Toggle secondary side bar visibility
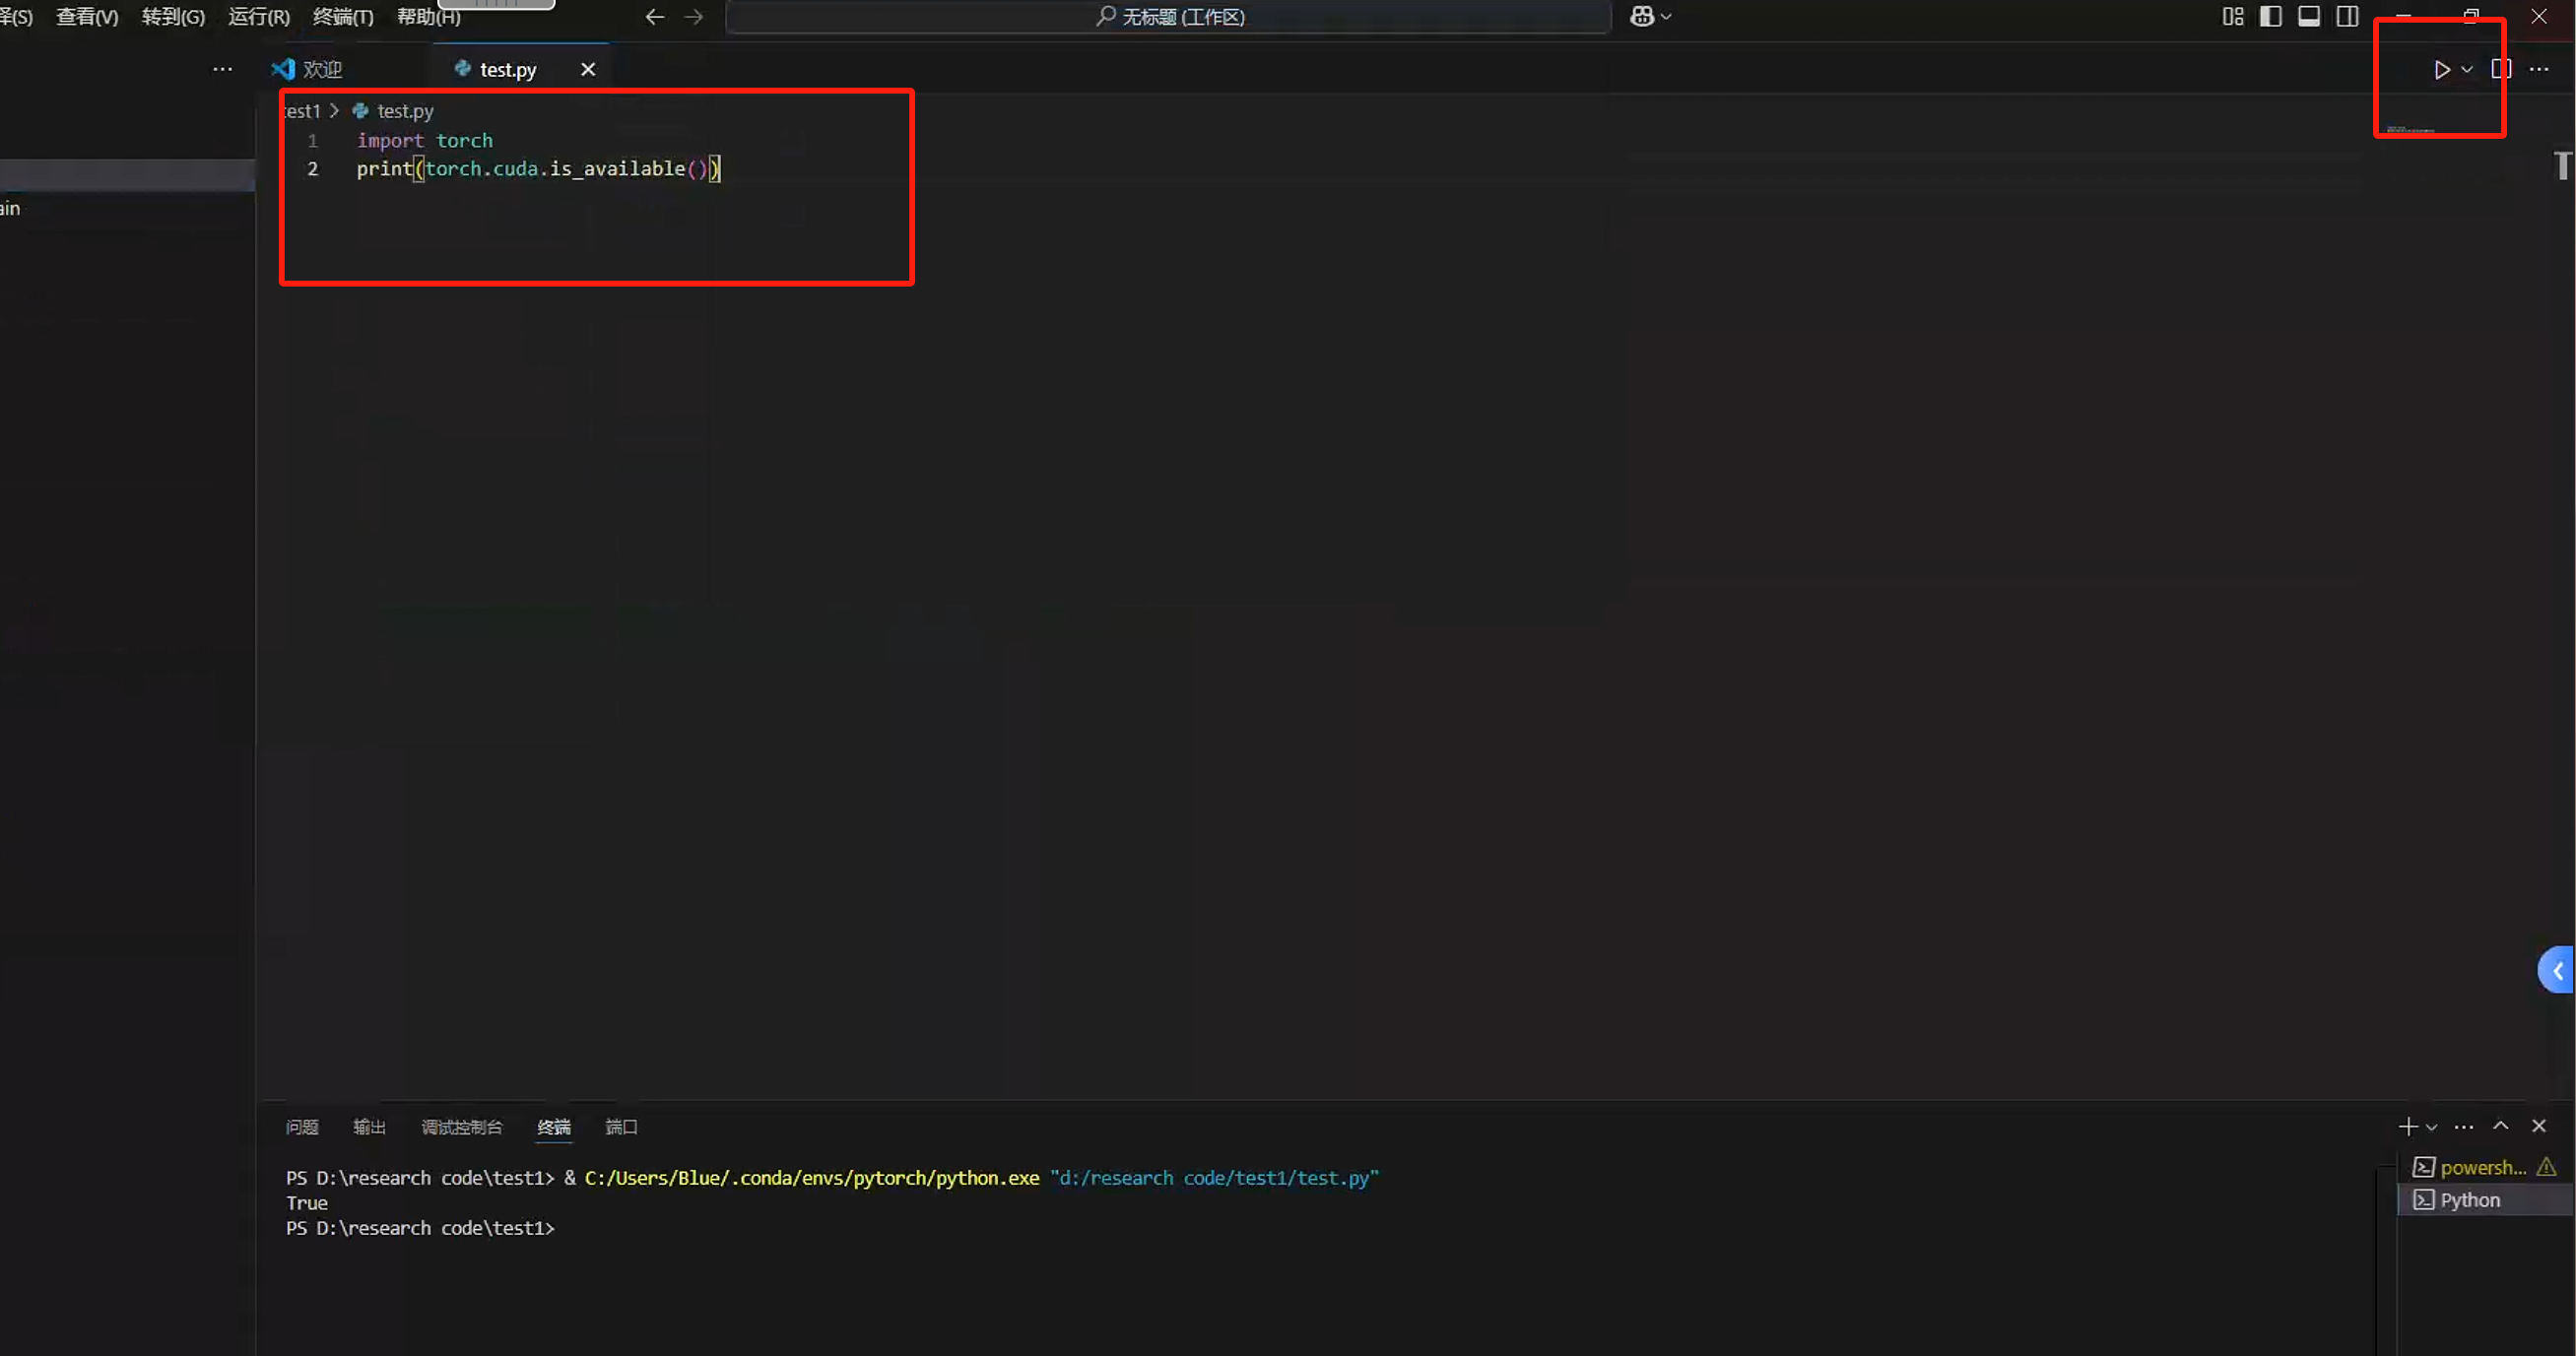This screenshot has height=1356, width=2576. (2347, 17)
